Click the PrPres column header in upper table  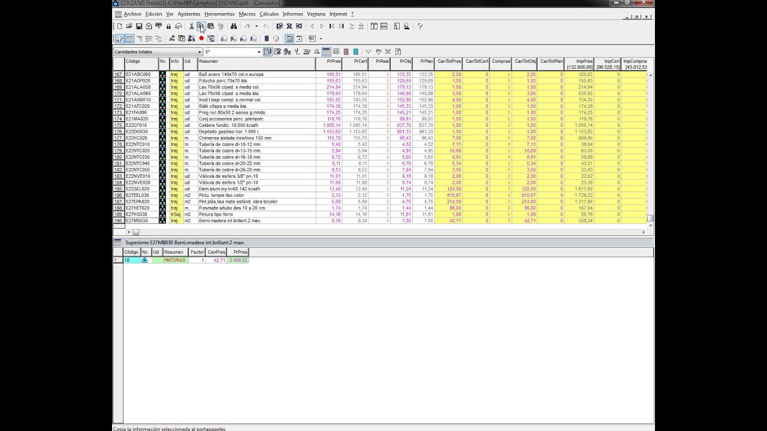point(329,64)
